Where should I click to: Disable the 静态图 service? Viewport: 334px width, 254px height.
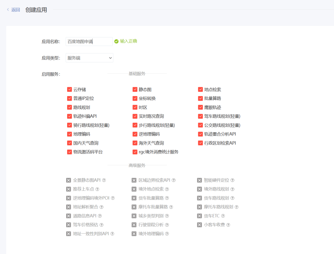pyautogui.click(x=135, y=89)
